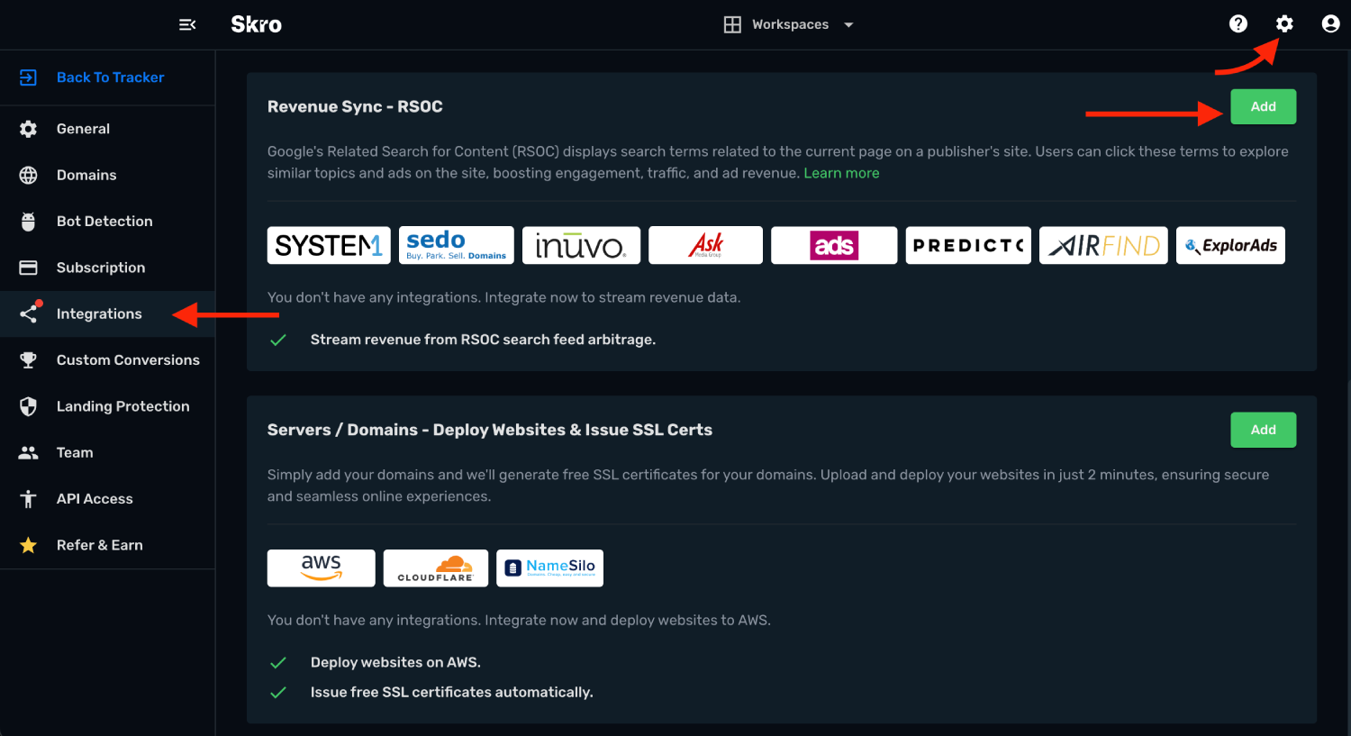Click the Bot Detection robot icon
Image resolution: width=1351 pixels, height=736 pixels.
[x=28, y=222]
